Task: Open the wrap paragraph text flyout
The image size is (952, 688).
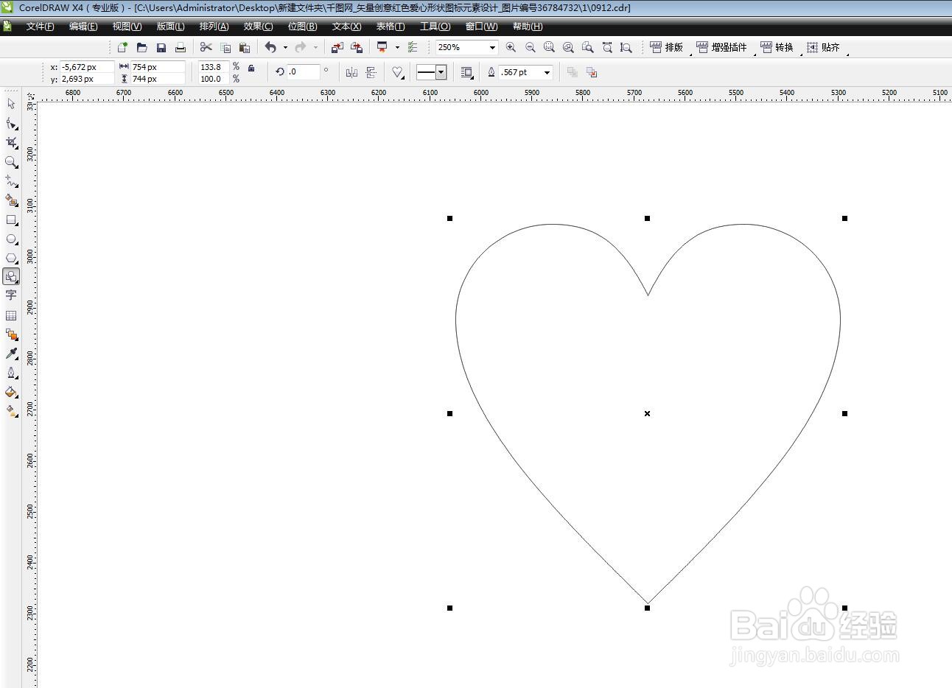Action: 466,72
